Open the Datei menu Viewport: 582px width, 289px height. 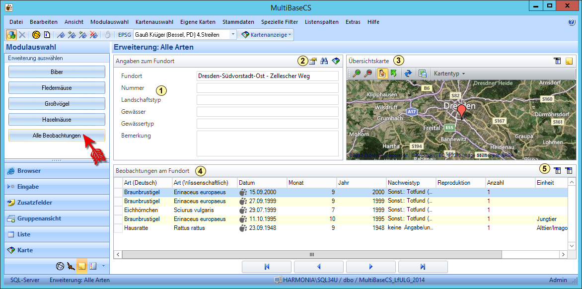[x=16, y=22]
